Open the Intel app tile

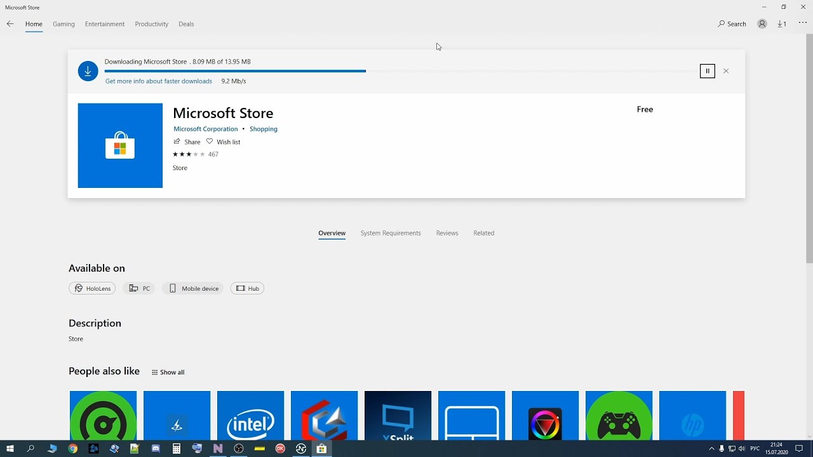tap(250, 415)
